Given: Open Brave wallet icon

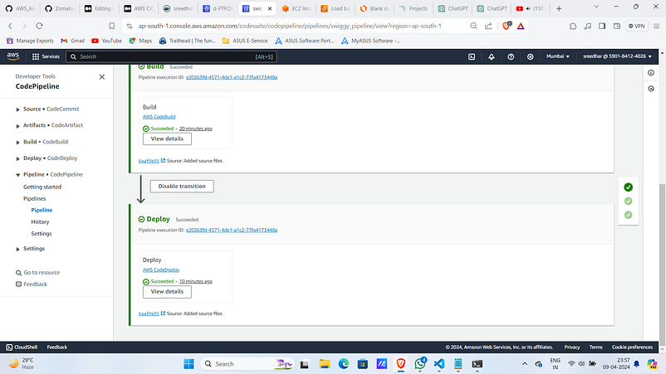Looking at the screenshot, I should pos(617,26).
